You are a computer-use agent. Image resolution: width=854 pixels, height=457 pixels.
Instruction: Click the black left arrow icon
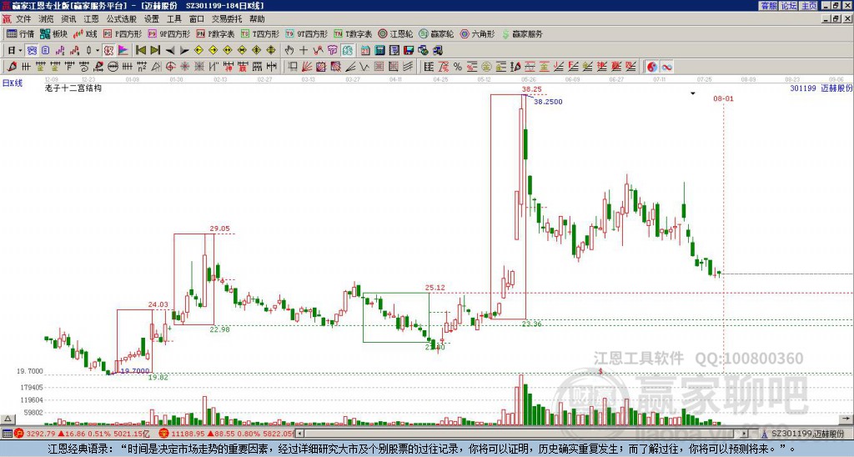170,50
